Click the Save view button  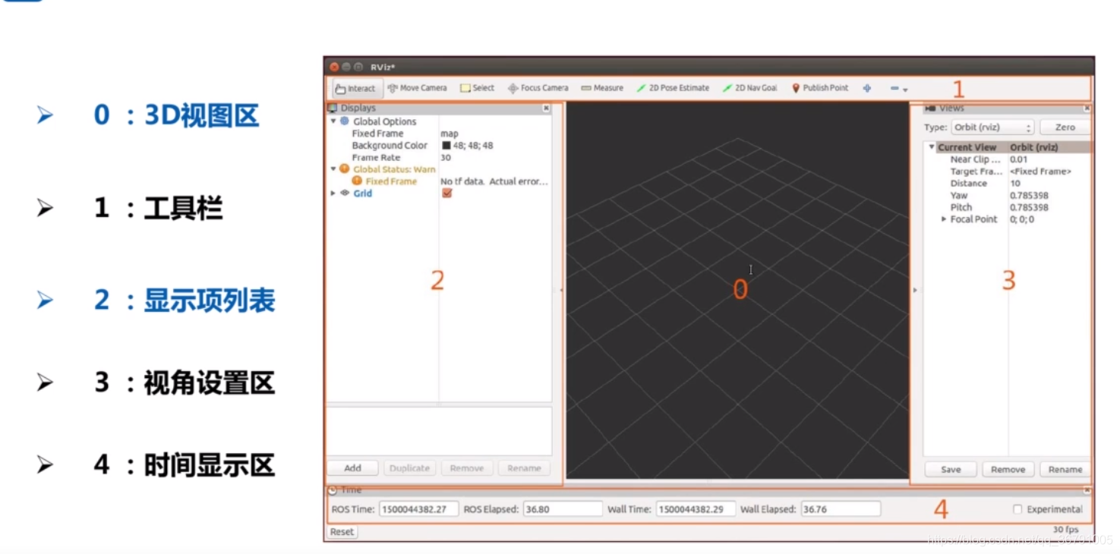(951, 470)
